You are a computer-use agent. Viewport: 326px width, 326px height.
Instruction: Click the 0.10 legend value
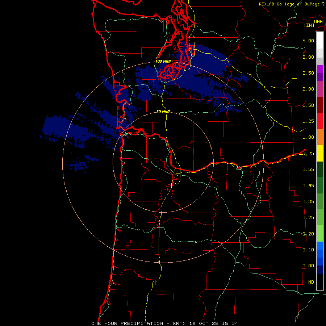click(x=308, y=250)
